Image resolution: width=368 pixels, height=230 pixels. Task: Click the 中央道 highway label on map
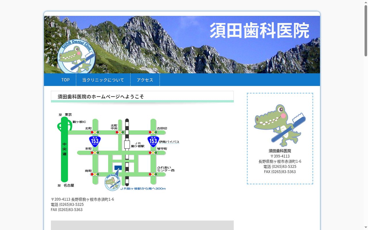tap(64, 149)
